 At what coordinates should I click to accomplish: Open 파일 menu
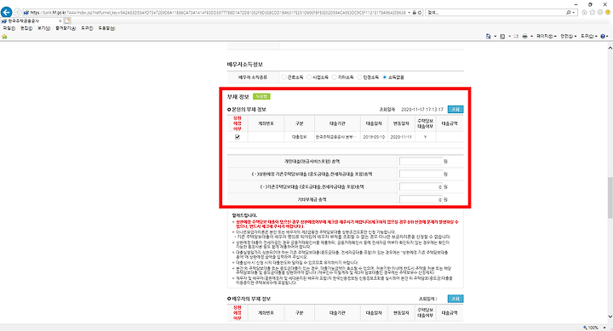coord(9,28)
